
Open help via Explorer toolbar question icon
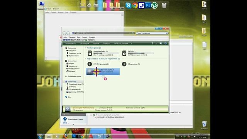point(166,43)
